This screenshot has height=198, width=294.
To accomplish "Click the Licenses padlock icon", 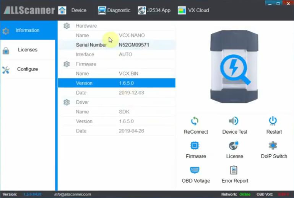I will coord(6,51).
